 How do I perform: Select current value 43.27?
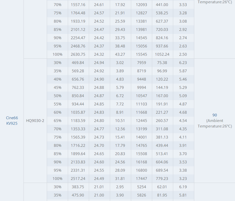pos(120,54)
